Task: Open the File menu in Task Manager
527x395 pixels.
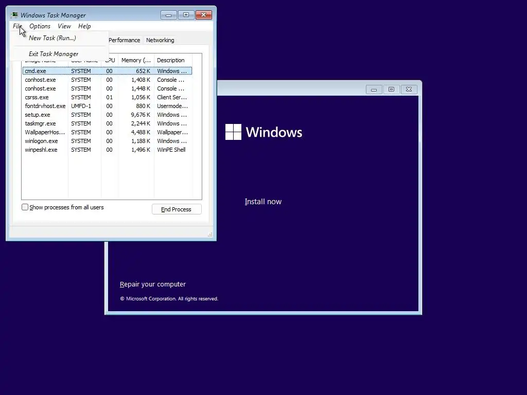Action: click(17, 26)
